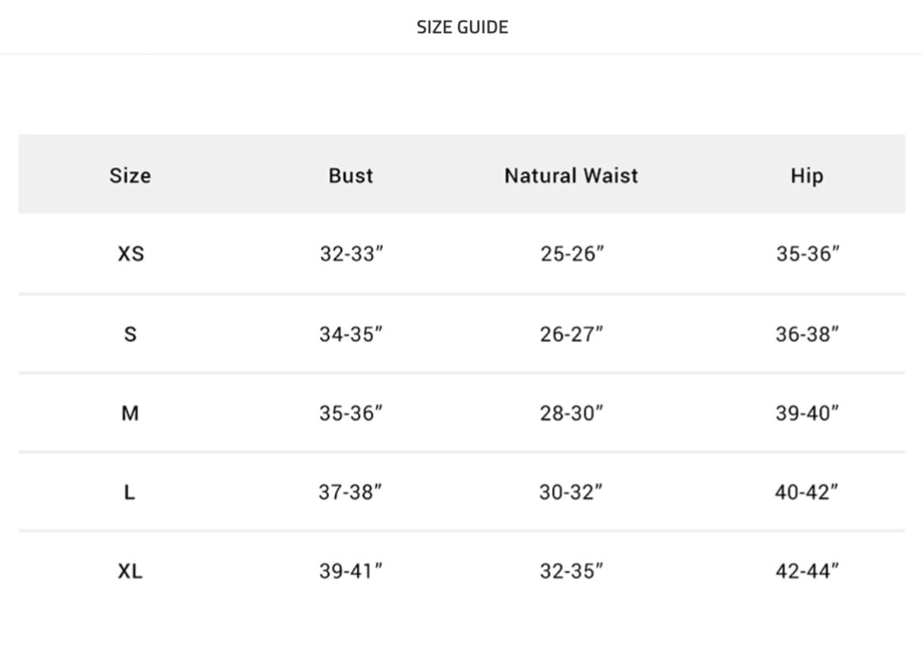
Task: Click the SIZE GUIDE title
Action: point(462,27)
